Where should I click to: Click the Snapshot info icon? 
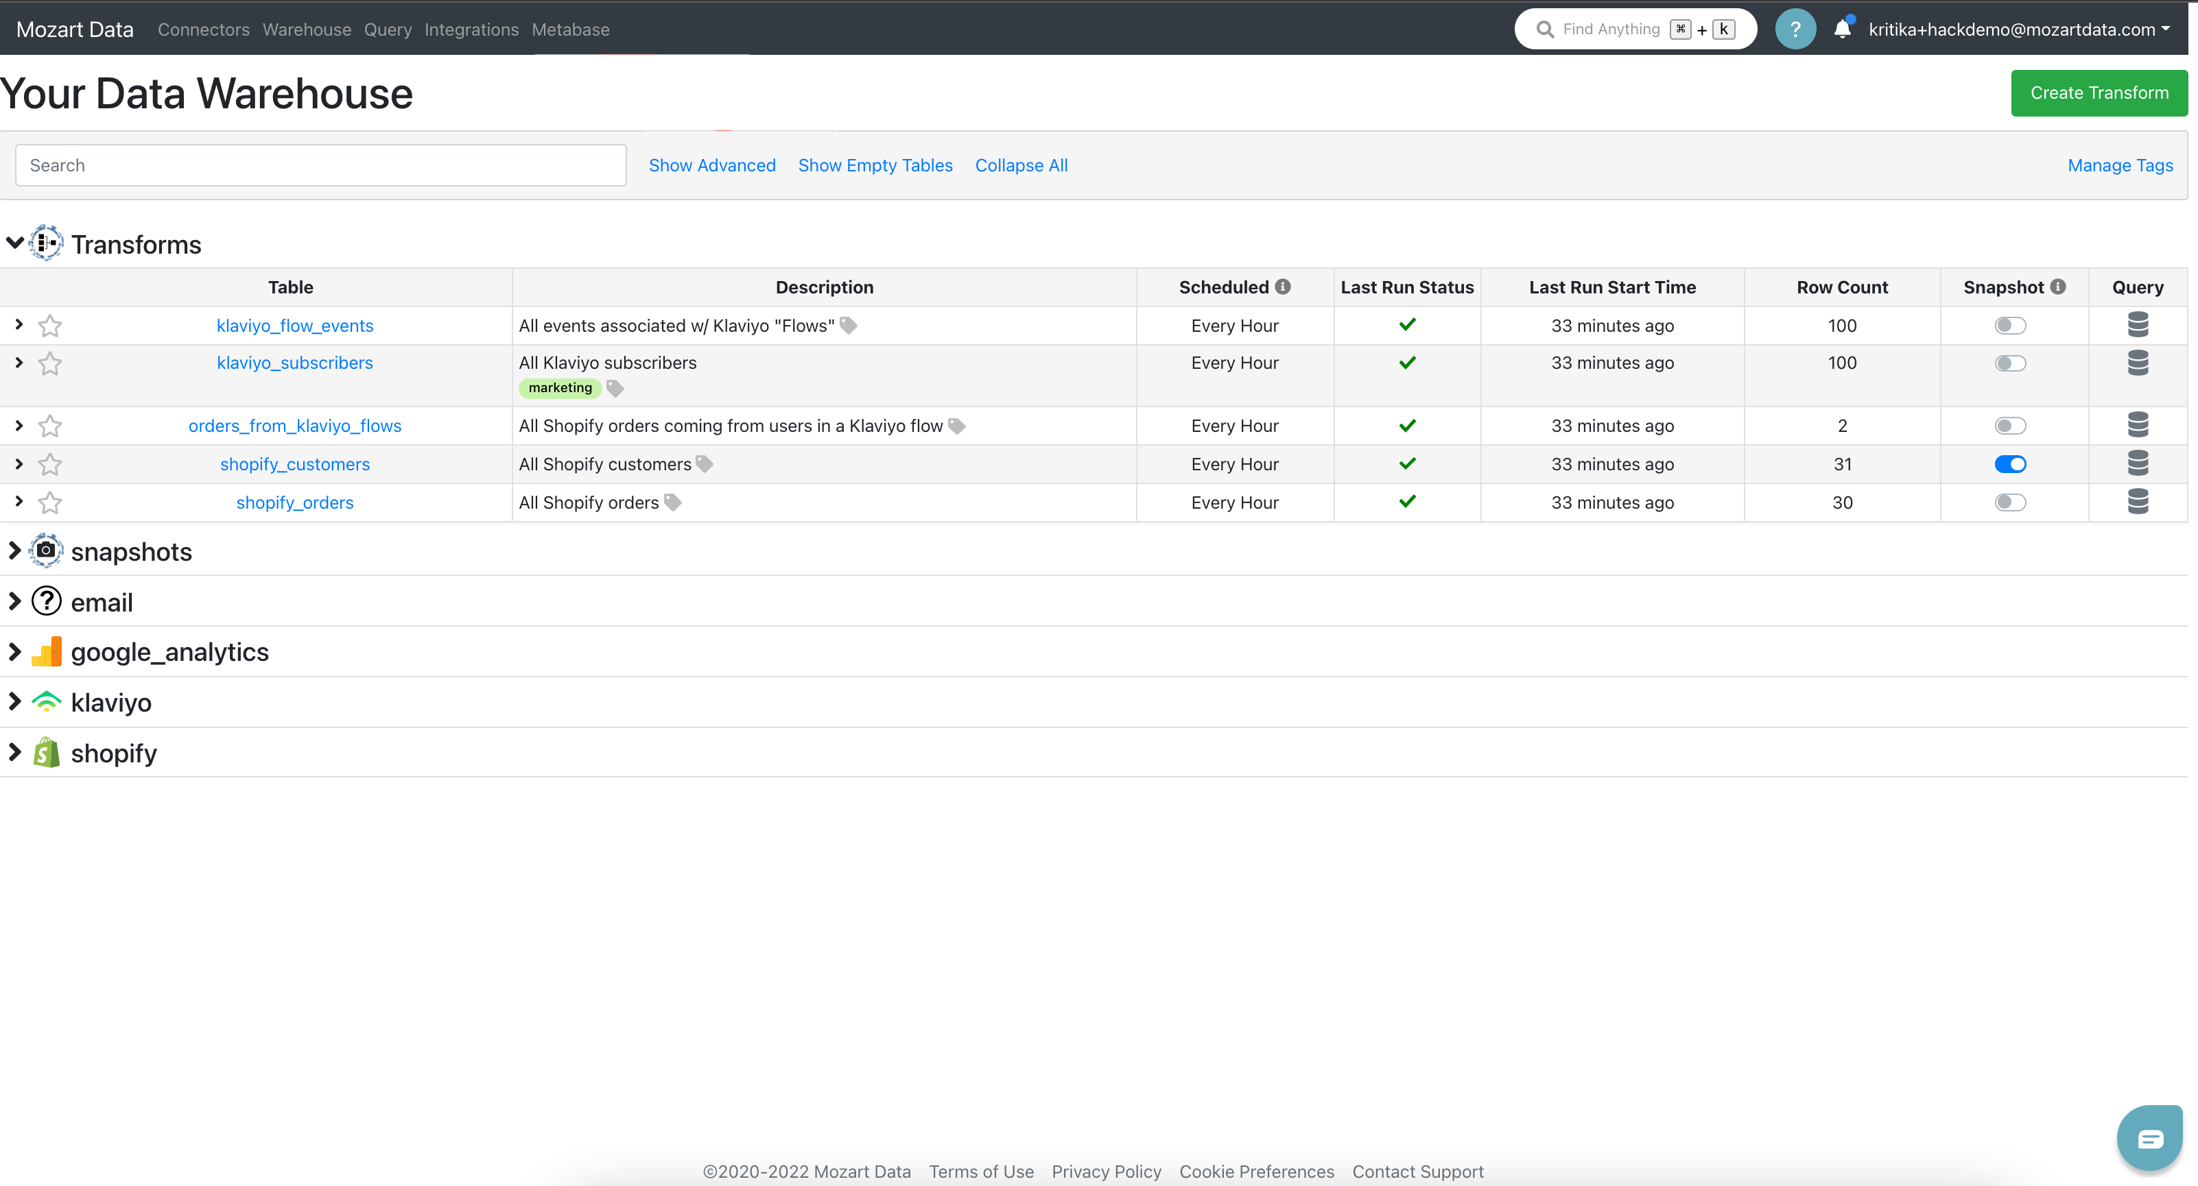pyautogui.click(x=2057, y=287)
